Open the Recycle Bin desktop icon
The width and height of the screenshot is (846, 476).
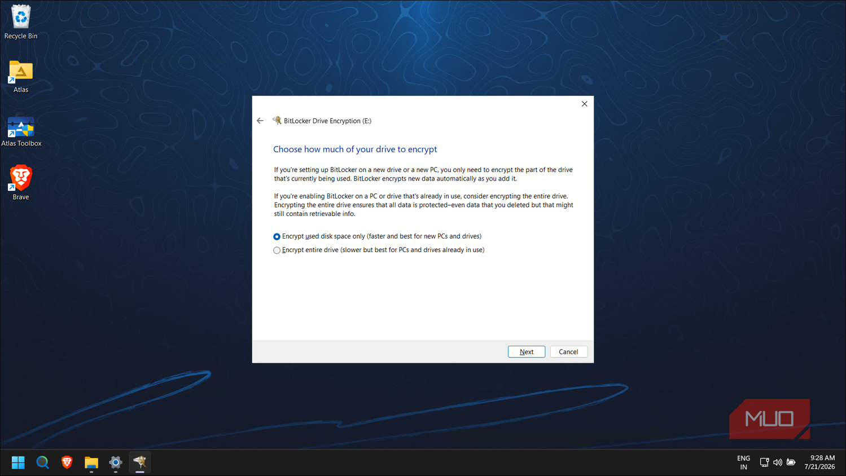(21, 21)
